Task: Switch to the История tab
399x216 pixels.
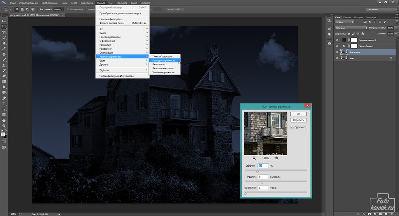Action: pos(358,17)
